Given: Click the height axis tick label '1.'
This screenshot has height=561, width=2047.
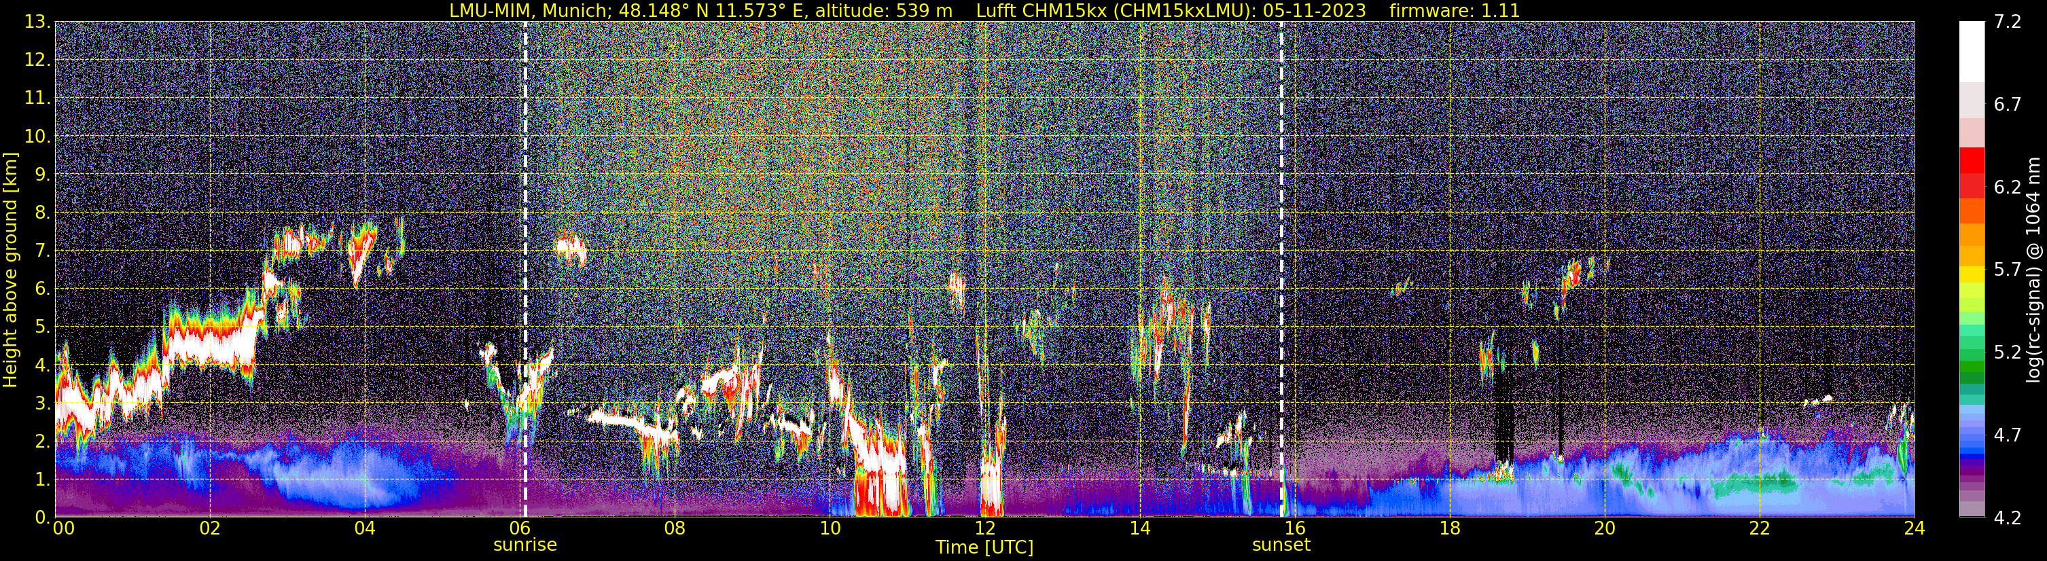Looking at the screenshot, I should [42, 479].
